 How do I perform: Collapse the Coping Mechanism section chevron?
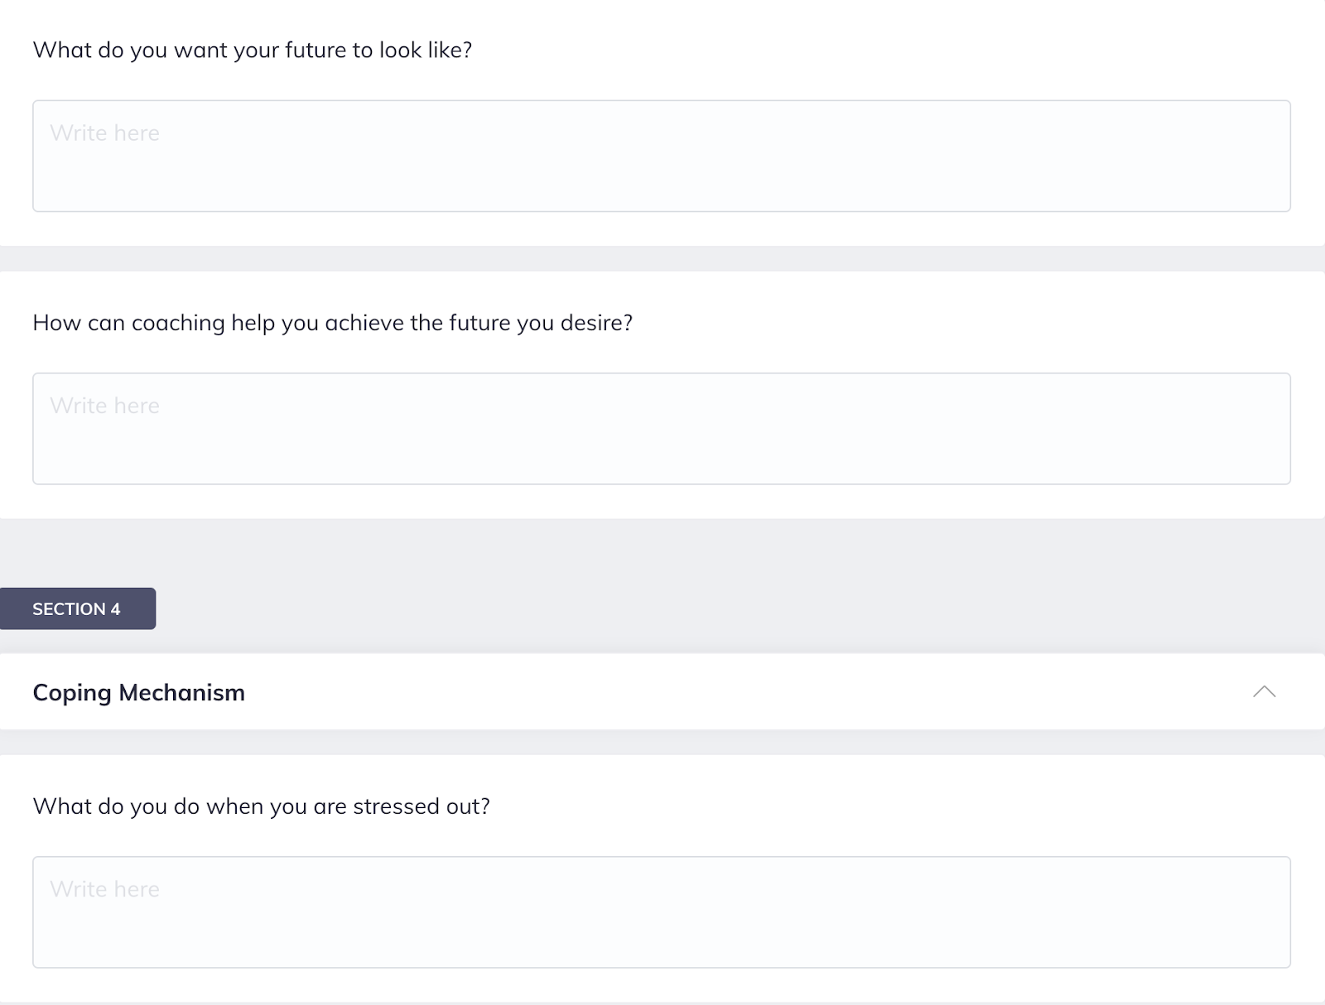tap(1264, 692)
